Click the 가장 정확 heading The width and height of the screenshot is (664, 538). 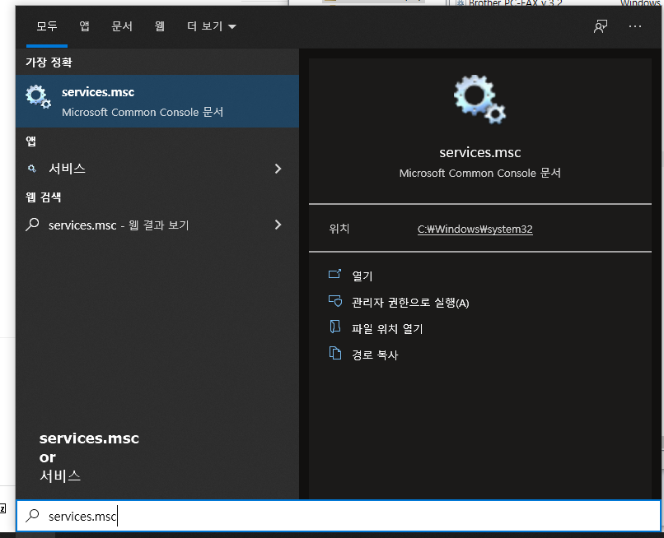49,63
